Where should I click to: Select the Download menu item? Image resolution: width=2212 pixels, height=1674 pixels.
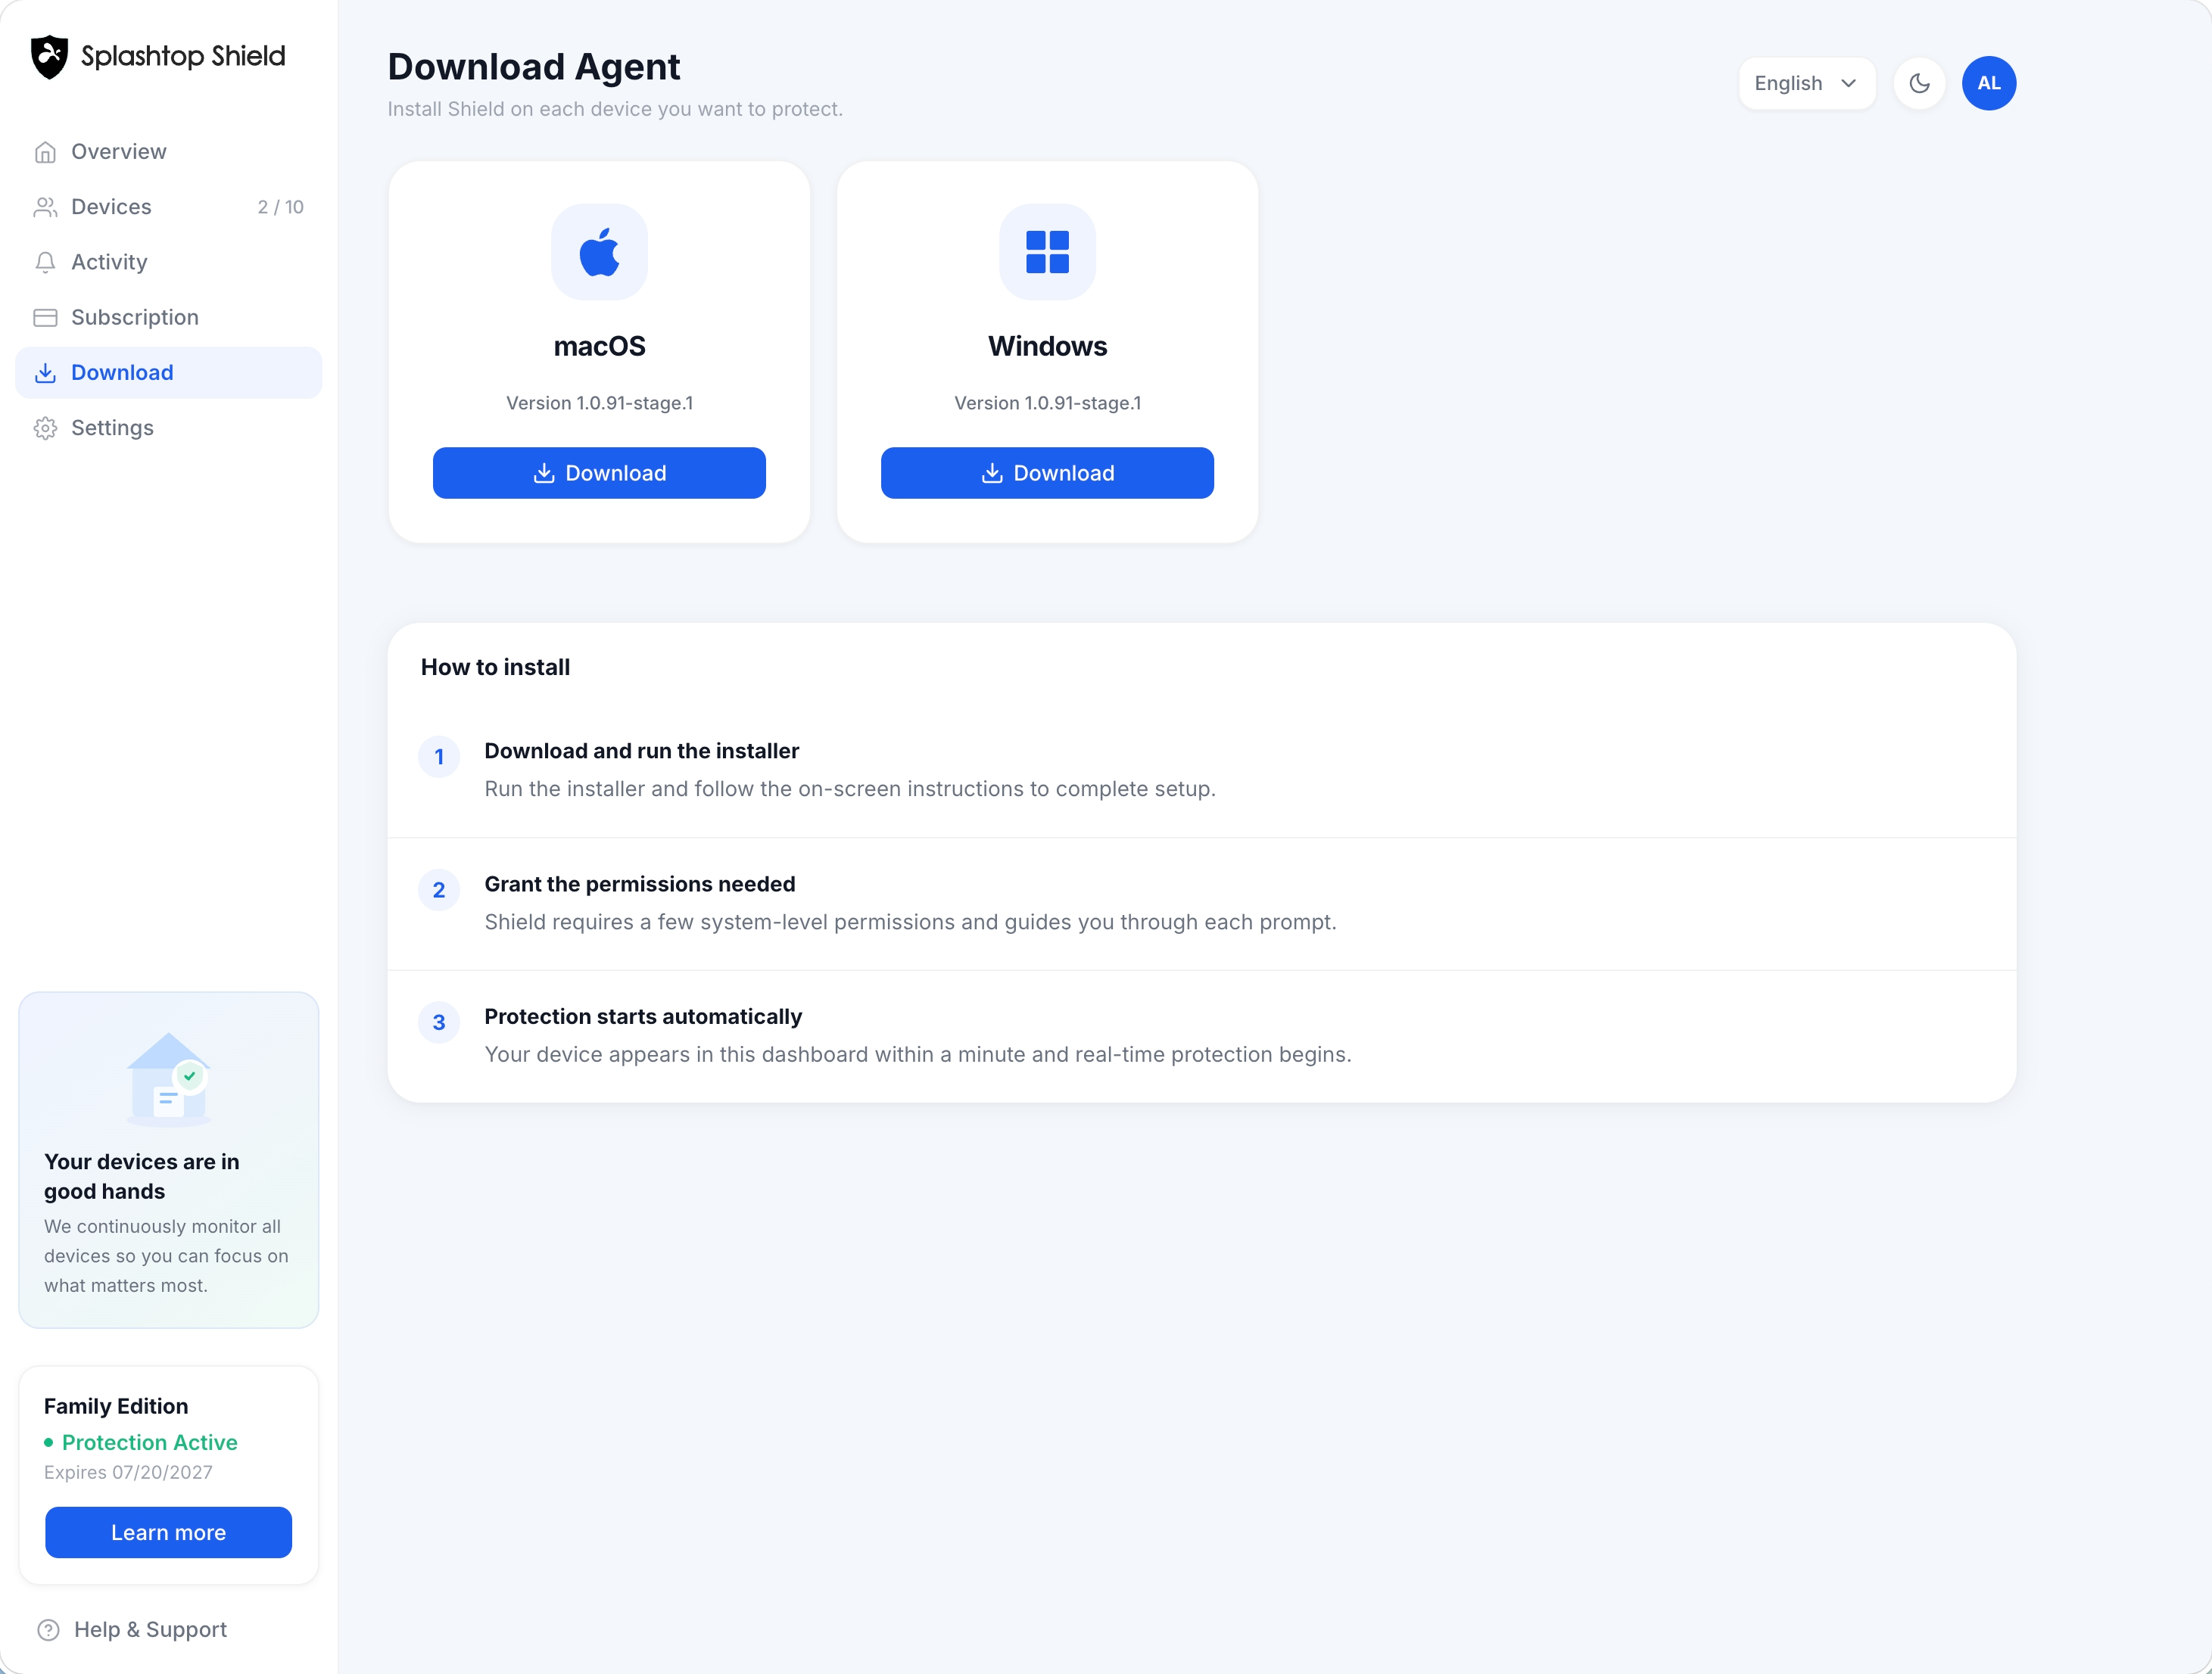point(169,373)
